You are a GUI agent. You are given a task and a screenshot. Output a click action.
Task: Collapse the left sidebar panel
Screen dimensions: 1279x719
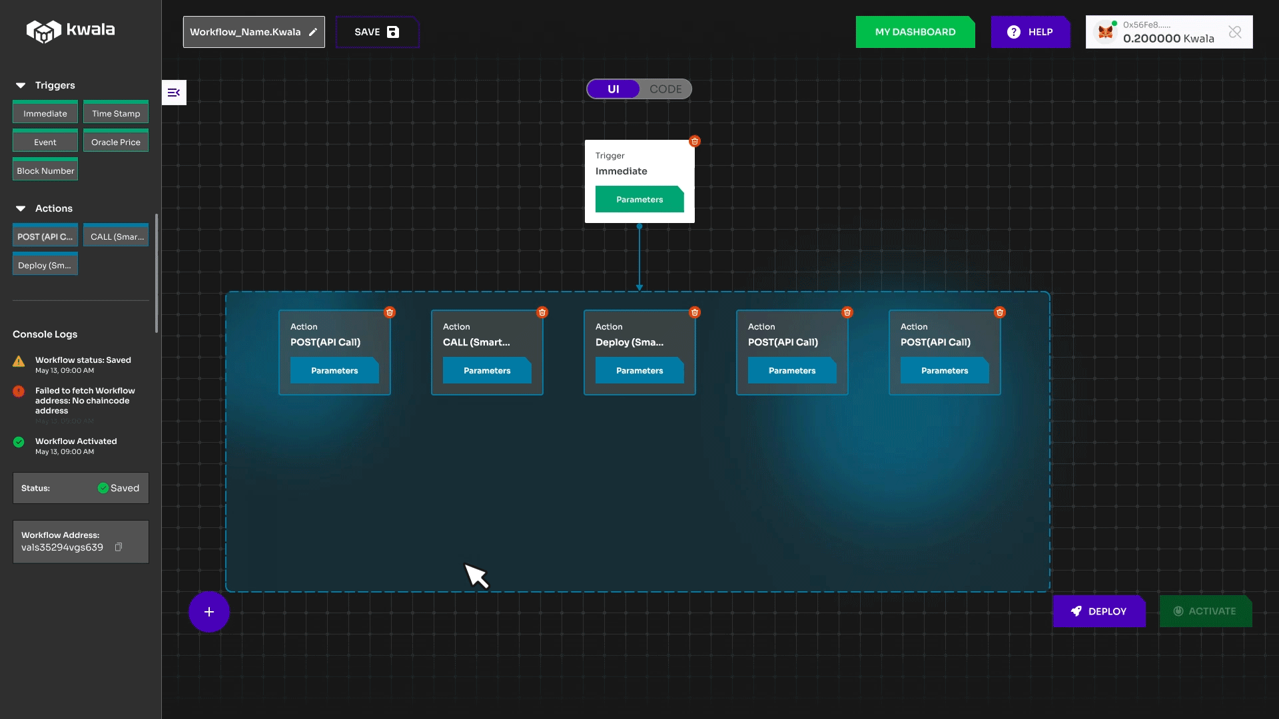(x=174, y=93)
